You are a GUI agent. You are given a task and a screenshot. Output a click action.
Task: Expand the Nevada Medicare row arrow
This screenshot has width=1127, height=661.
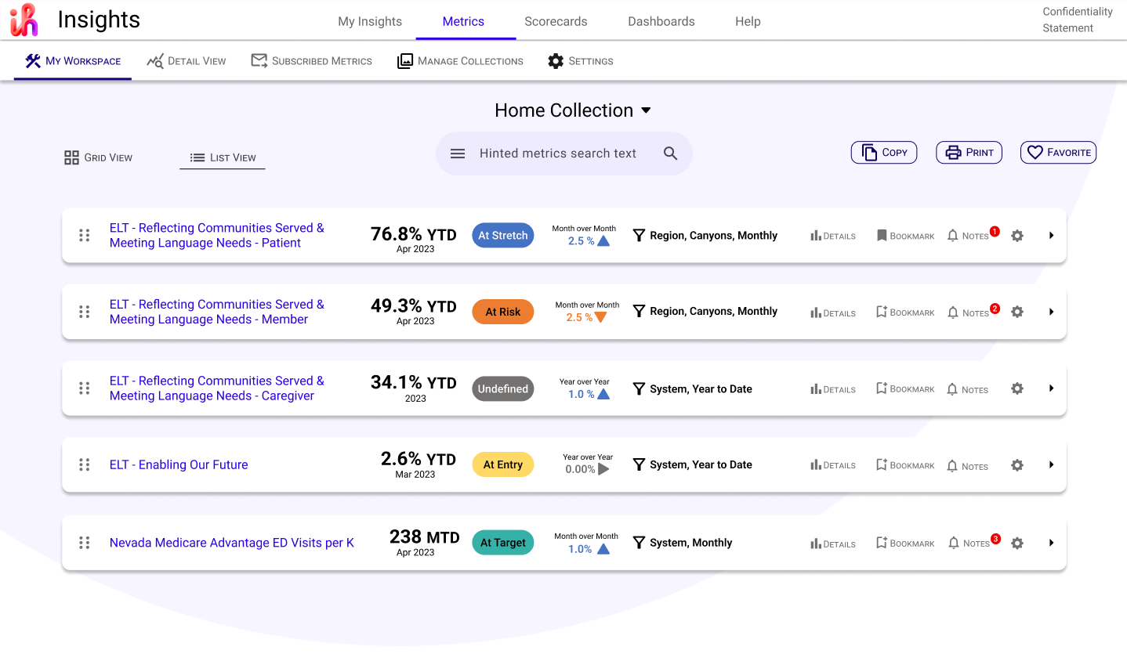pos(1051,543)
